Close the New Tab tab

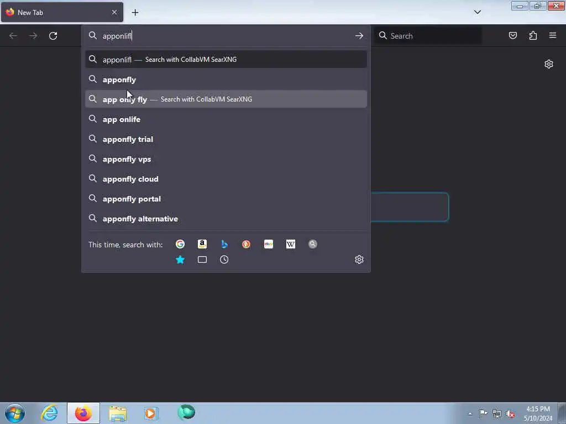[114, 12]
